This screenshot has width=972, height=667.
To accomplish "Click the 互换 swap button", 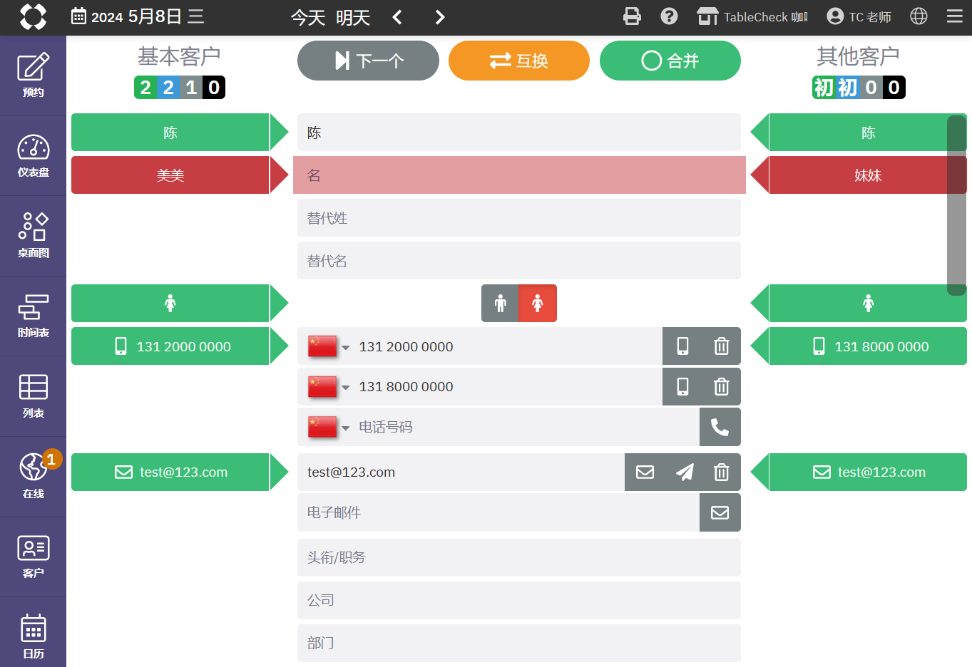I will coord(519,61).
